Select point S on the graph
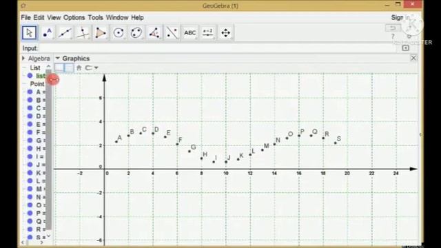Screen dimensions: 441x248 pyautogui.click(x=336, y=143)
